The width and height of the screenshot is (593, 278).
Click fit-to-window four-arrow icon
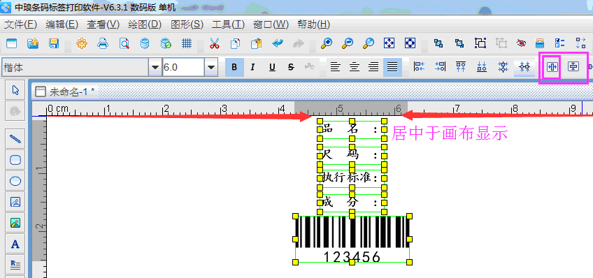pyautogui.click(x=389, y=44)
